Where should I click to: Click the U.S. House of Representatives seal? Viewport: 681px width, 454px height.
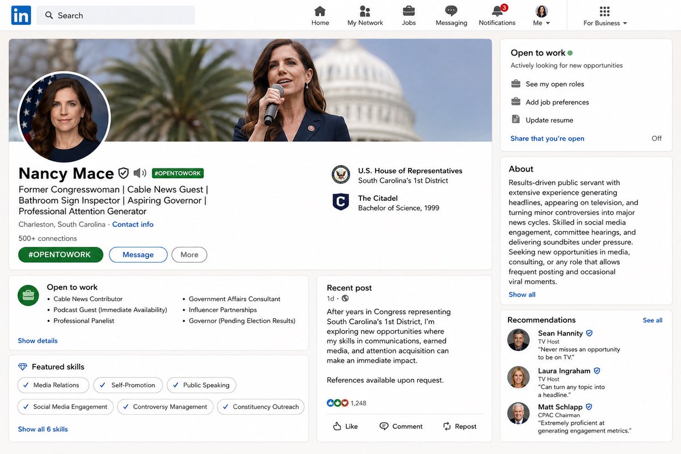click(341, 175)
